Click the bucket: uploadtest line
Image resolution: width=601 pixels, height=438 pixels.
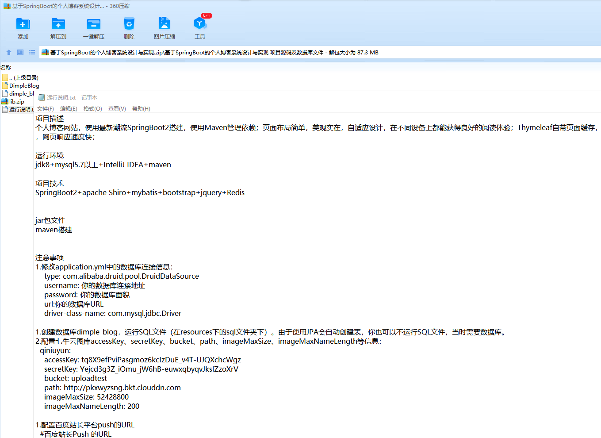(x=76, y=379)
